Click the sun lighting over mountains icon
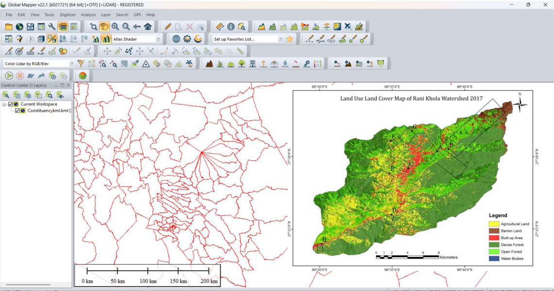This screenshot has width=554, height=291. pyautogui.click(x=95, y=39)
